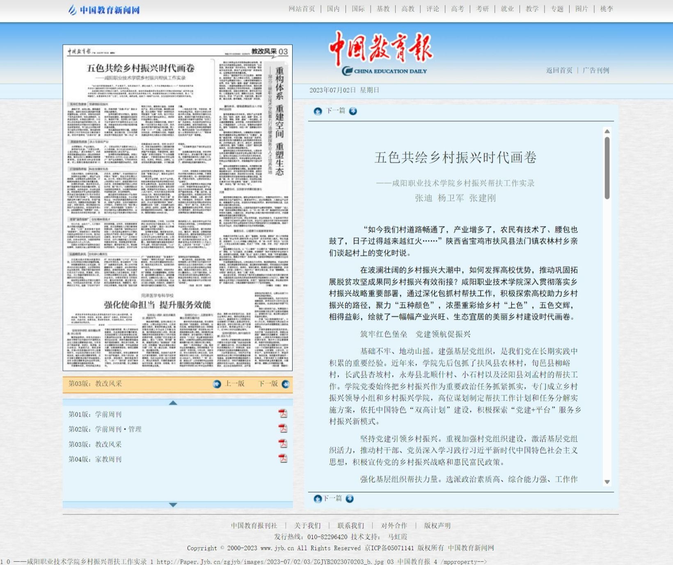Image resolution: width=673 pixels, height=565 pixels.
Task: Collapse the page list with up triangle
Action: point(173,403)
